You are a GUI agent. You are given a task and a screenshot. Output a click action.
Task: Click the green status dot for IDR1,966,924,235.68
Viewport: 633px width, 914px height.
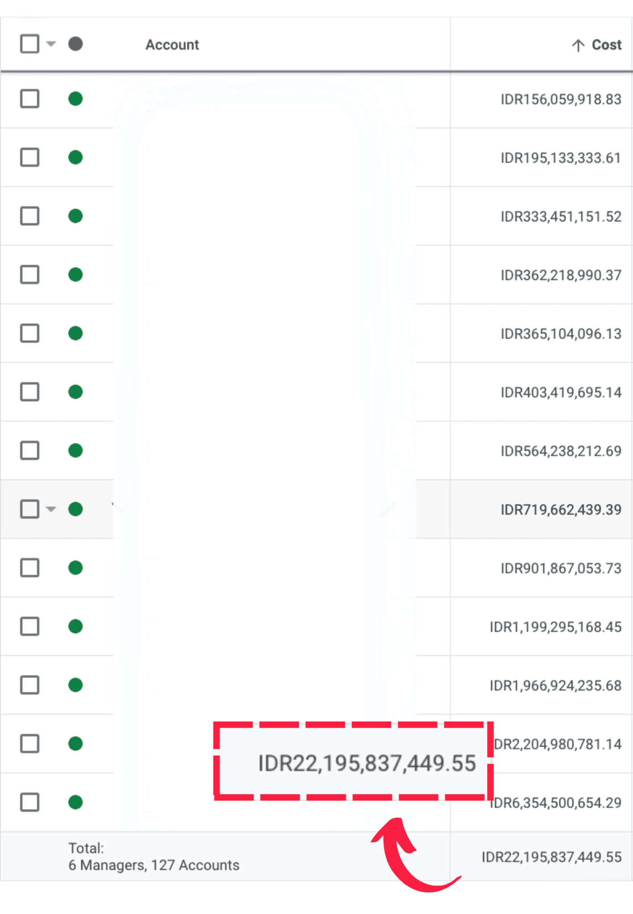[x=75, y=685]
